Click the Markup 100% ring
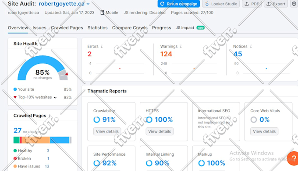The width and height of the screenshot is (298, 171). tap(202, 163)
